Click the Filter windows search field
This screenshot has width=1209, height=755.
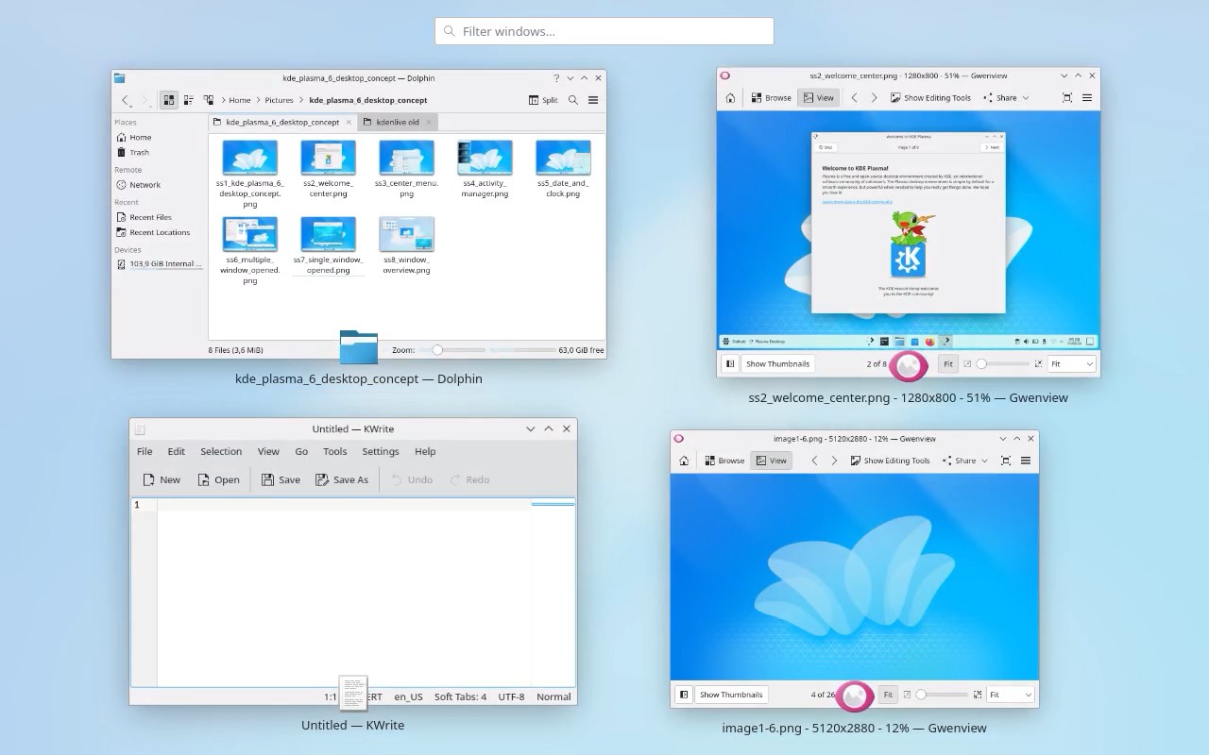coord(604,31)
